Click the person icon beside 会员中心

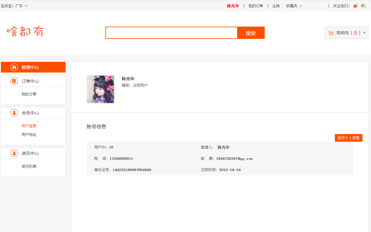coord(14,113)
